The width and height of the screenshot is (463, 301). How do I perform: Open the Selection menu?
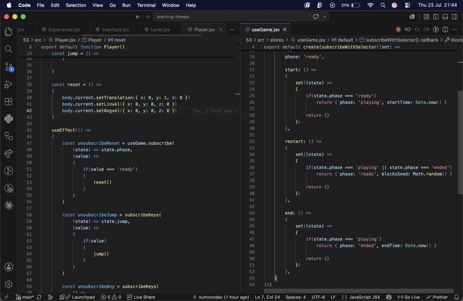point(76,5)
